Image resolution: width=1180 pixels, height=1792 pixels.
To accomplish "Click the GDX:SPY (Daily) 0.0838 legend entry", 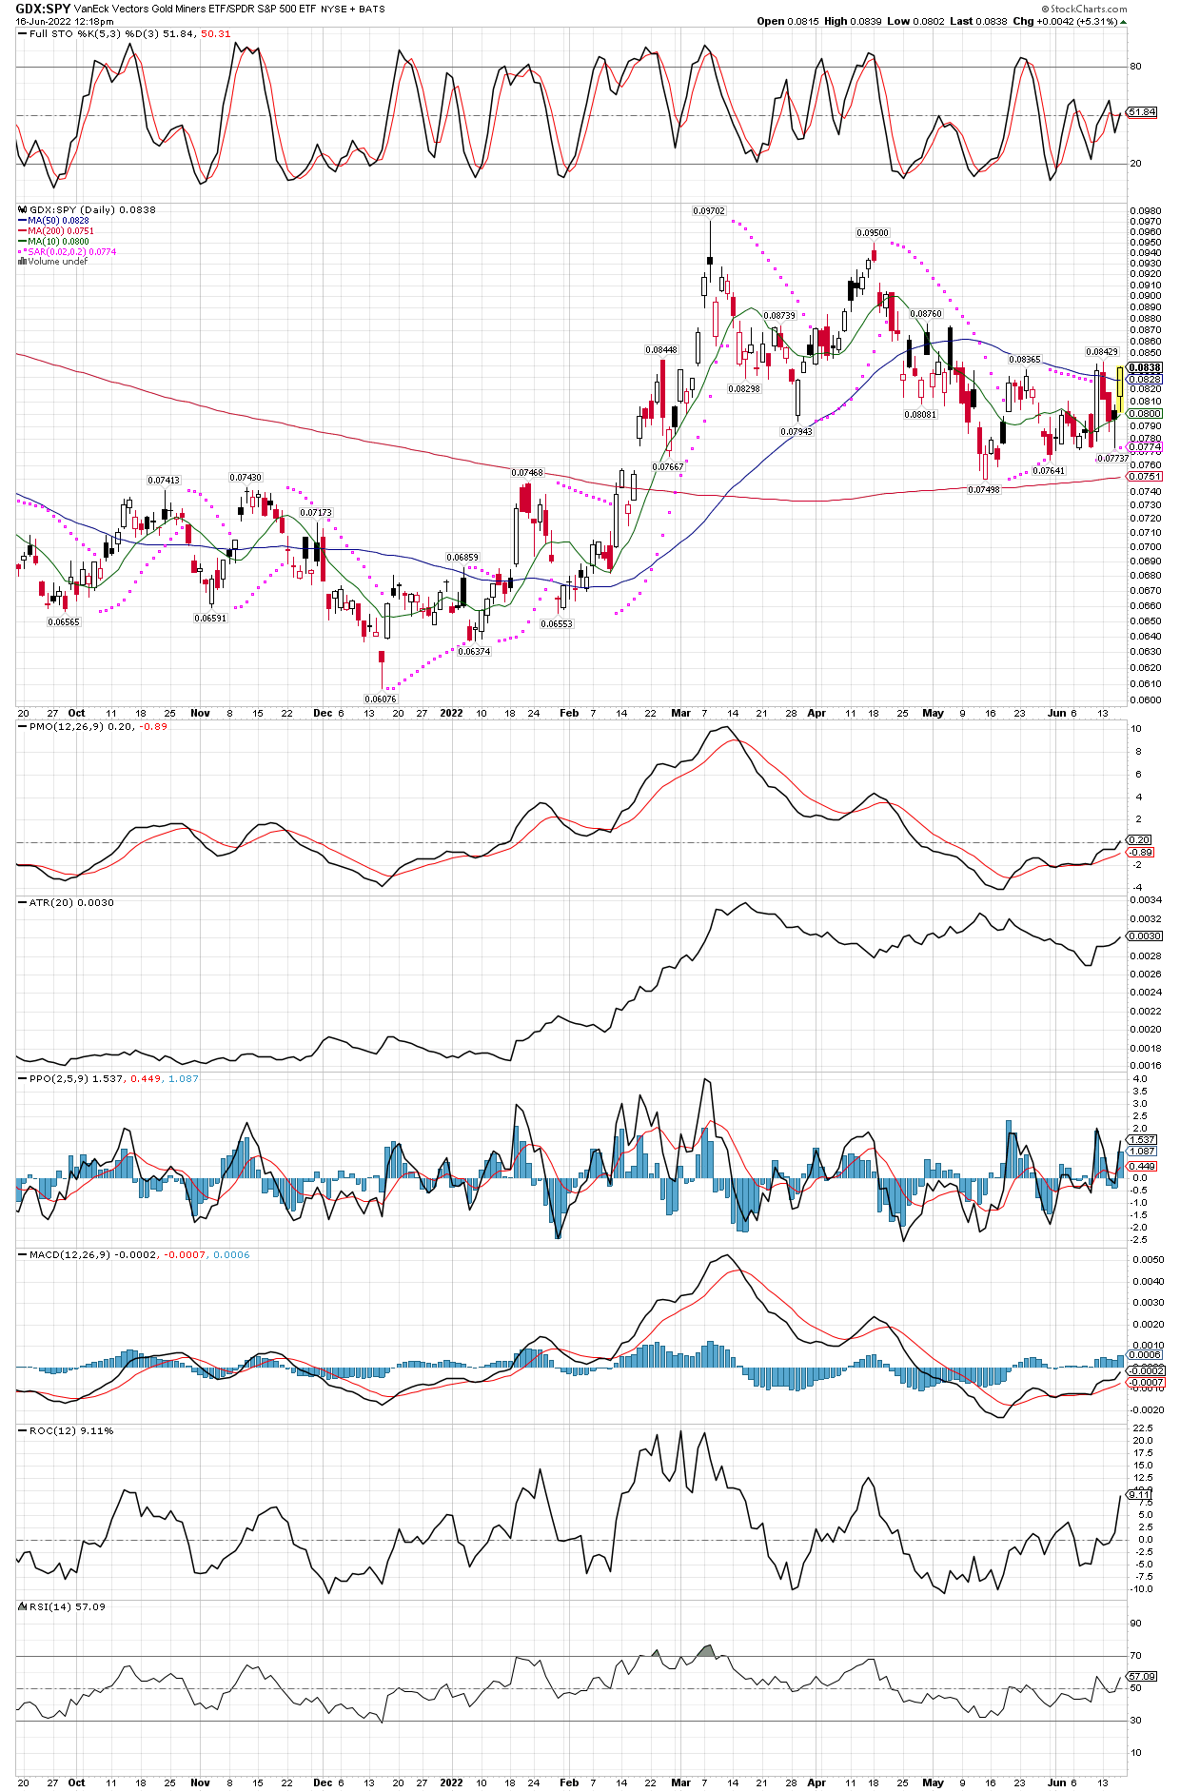I will click(x=92, y=209).
